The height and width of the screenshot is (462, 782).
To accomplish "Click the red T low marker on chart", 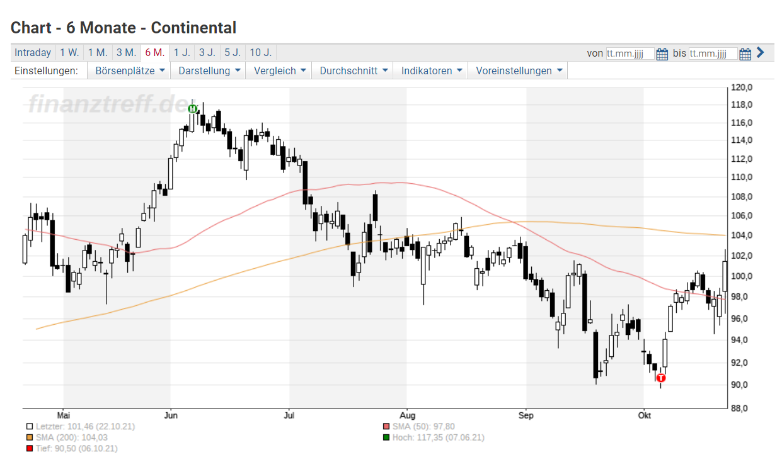I will [x=660, y=378].
